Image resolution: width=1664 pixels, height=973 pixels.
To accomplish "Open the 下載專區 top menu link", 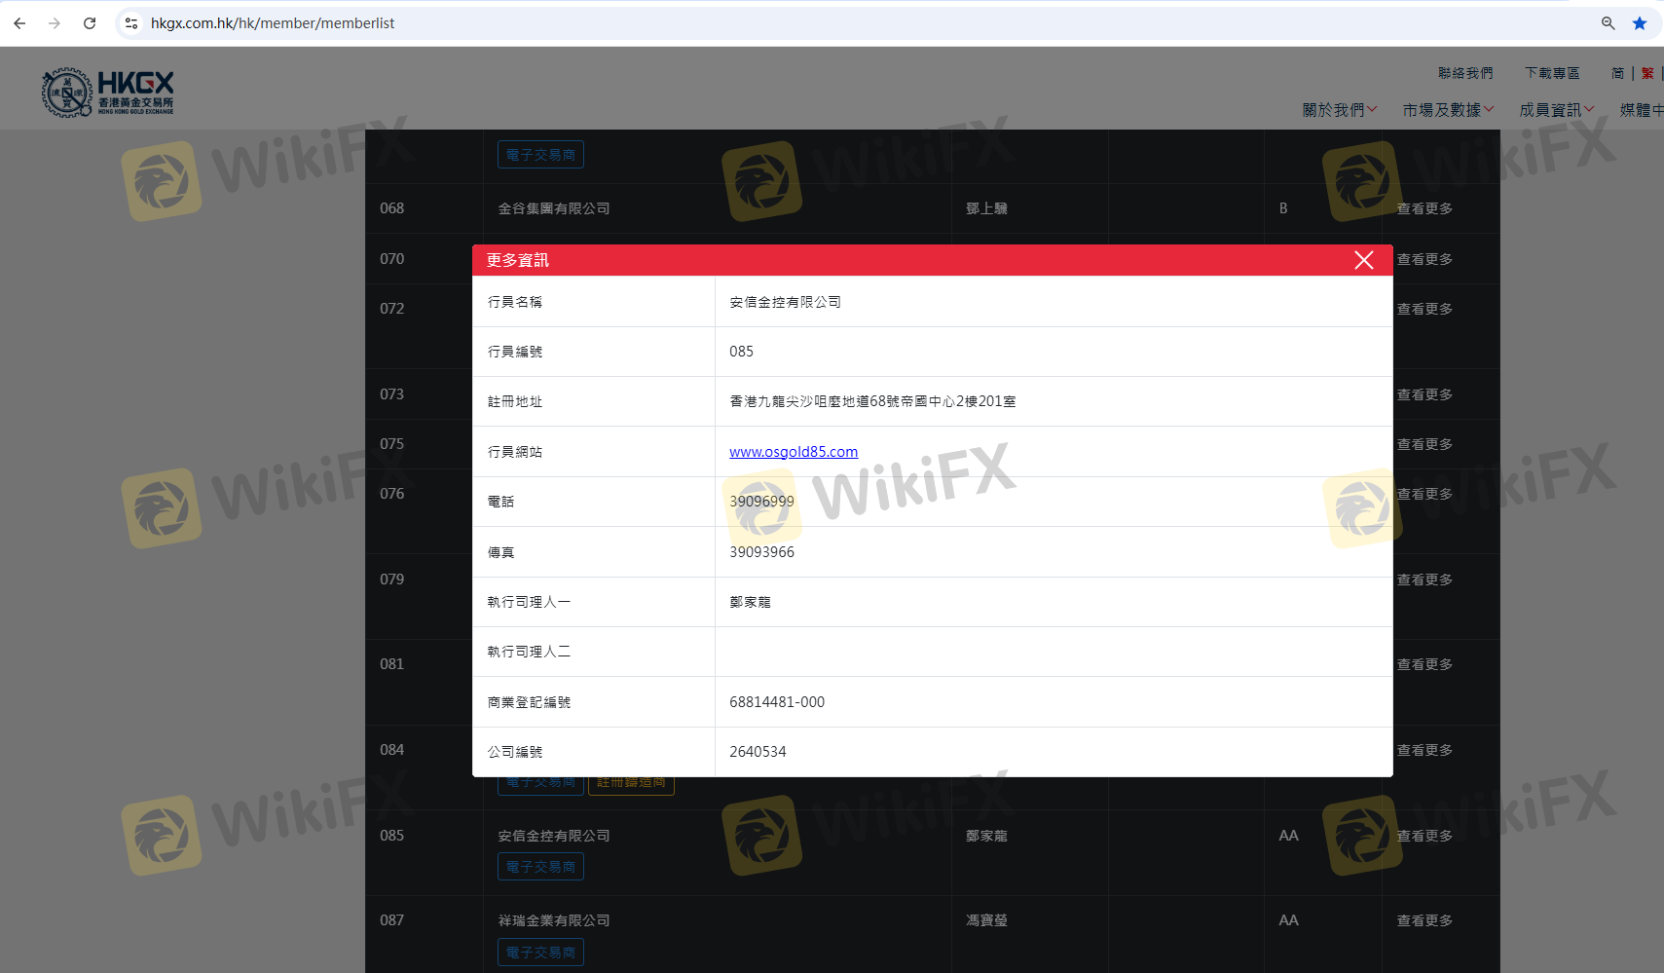I will [1552, 73].
